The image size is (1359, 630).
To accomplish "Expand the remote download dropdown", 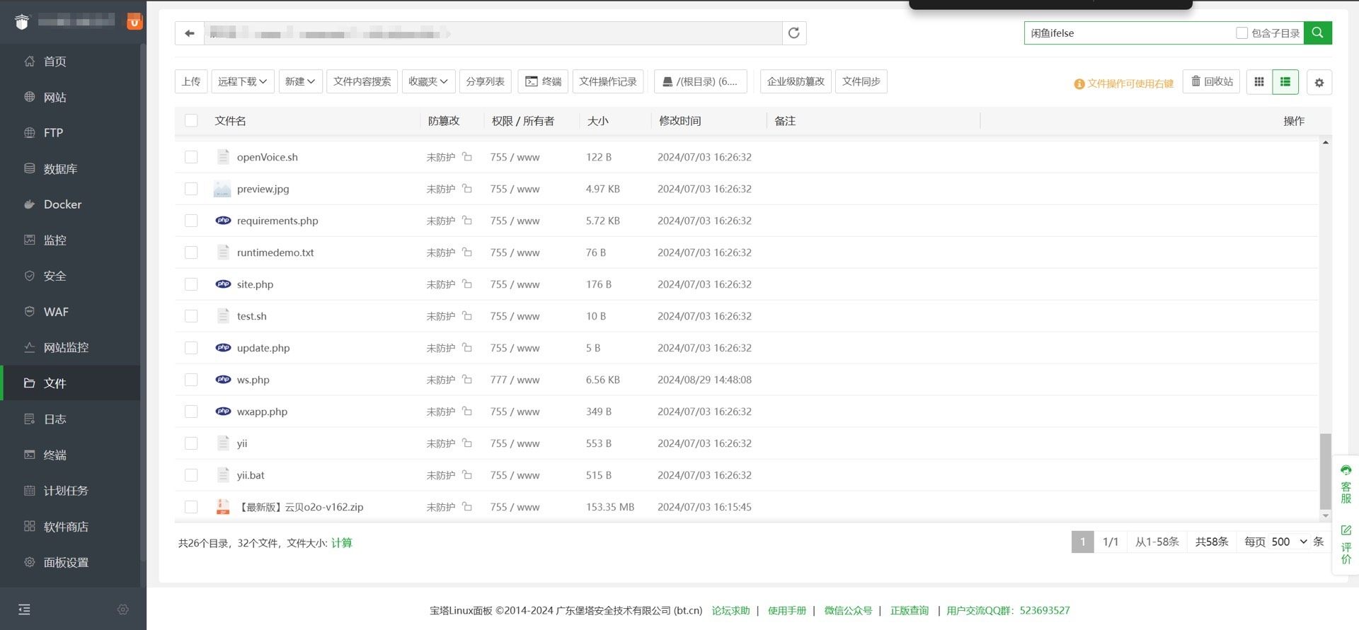I will [x=242, y=82].
